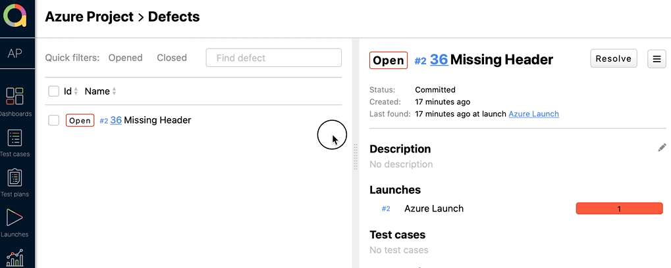
Task: Apply the Opened quick filter
Action: point(125,58)
